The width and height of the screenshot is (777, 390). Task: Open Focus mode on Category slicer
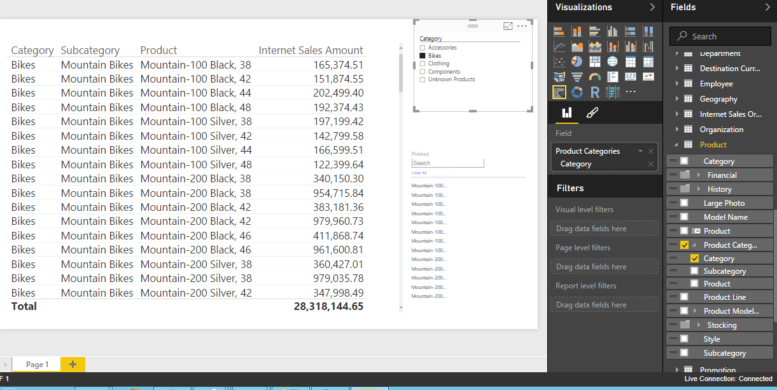tap(508, 26)
